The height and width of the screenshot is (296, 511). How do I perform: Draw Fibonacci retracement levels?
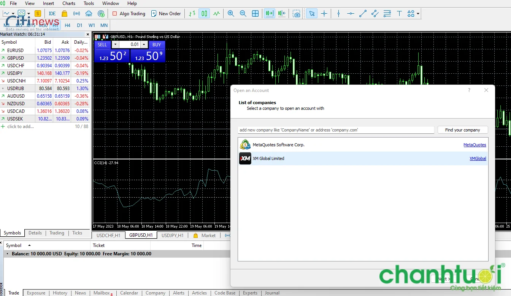point(387,14)
